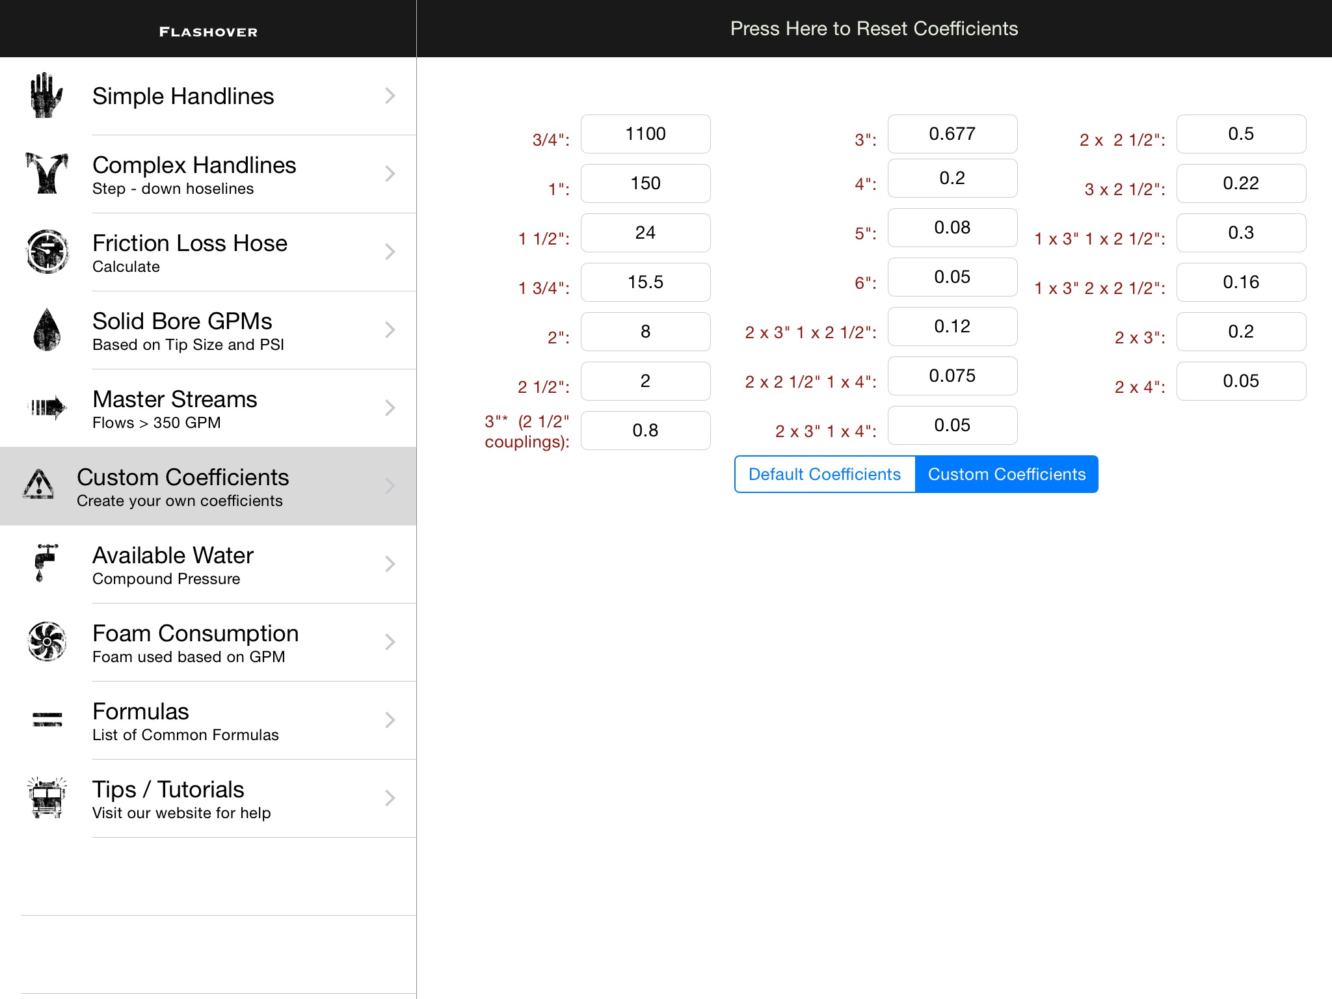Click the hand icon for Simple Handlines
Screen dimensions: 1332x999
point(46,96)
